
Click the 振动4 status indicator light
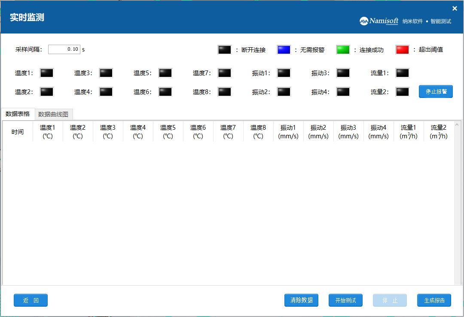343,92
